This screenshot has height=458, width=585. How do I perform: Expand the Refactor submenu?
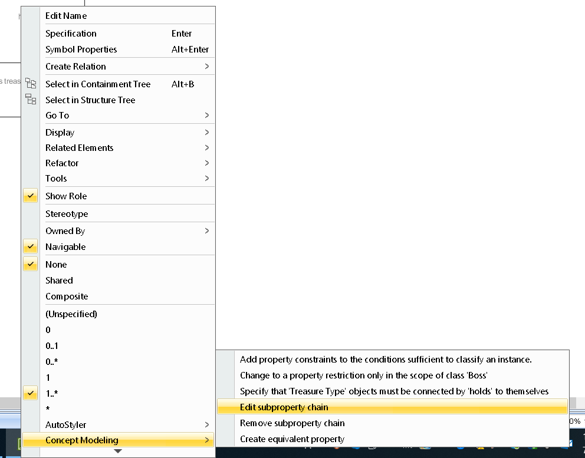tap(119, 163)
